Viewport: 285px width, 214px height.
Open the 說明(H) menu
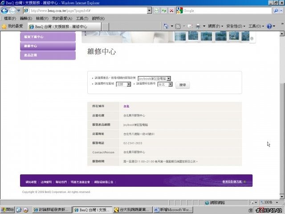coord(98,18)
